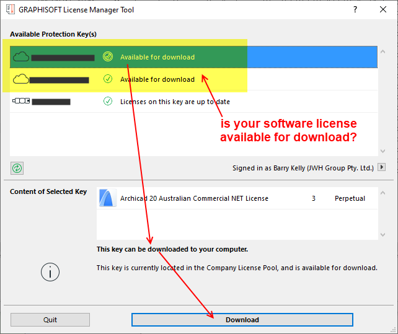398x334 pixels.
Task: Open help with the question mark
Action: click(355, 10)
